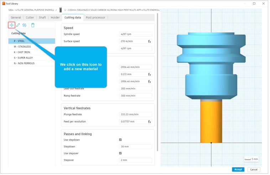
Task: Click the endmill tool icon in the breadcrumb
Action: click(61, 10)
